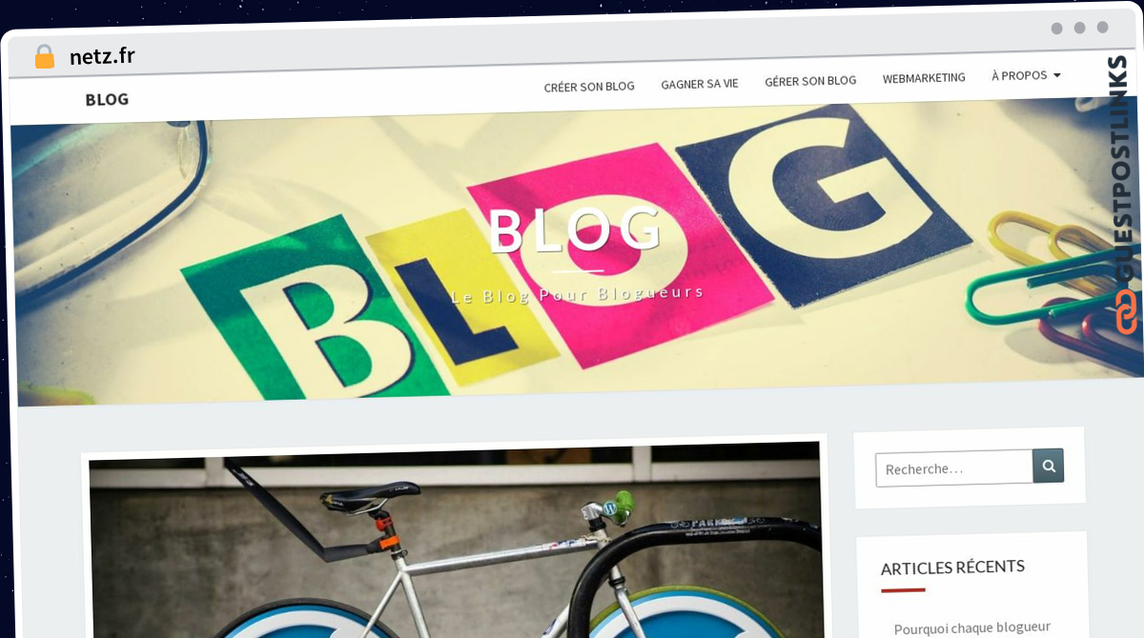Click the BLOG site title link
The width and height of the screenshot is (1144, 638).
(x=107, y=99)
